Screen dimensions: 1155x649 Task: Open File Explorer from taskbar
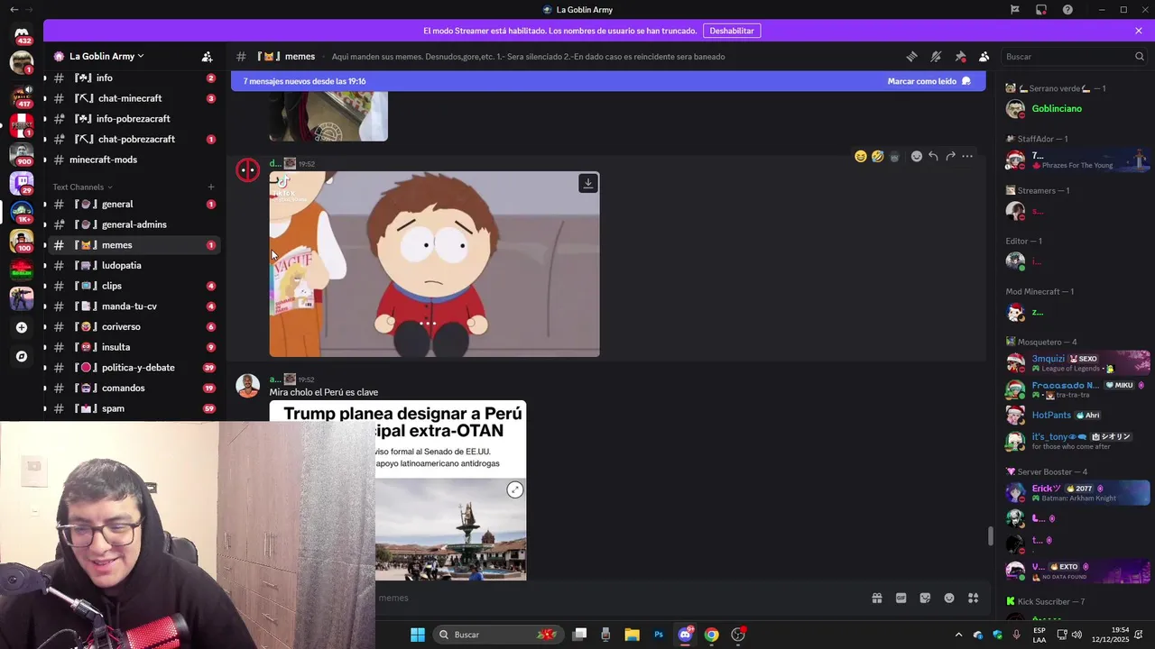point(632,635)
